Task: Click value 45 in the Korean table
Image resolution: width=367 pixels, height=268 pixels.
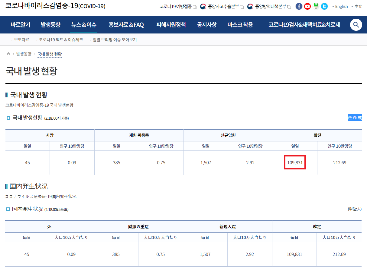Action: [28, 163]
